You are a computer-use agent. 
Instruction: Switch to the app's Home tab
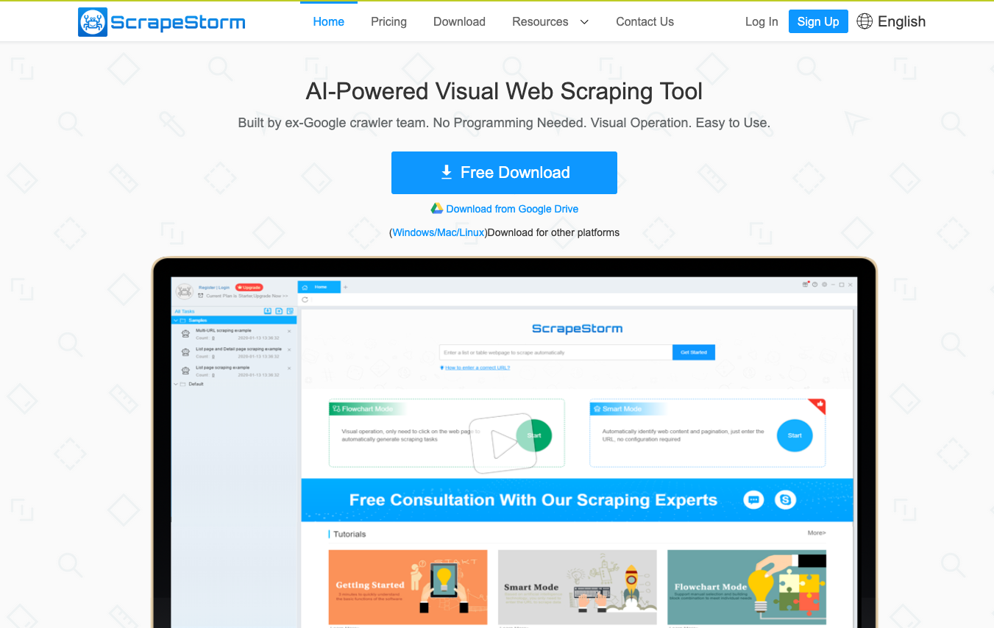tap(319, 287)
